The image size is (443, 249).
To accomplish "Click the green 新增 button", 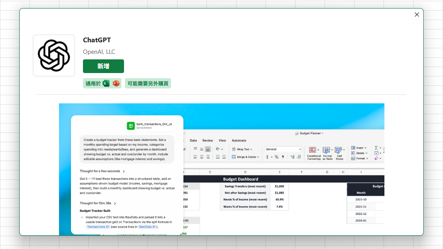I will (x=103, y=66).
